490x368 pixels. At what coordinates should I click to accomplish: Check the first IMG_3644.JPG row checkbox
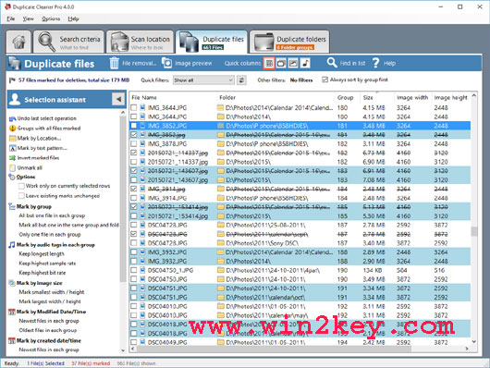[x=134, y=107]
